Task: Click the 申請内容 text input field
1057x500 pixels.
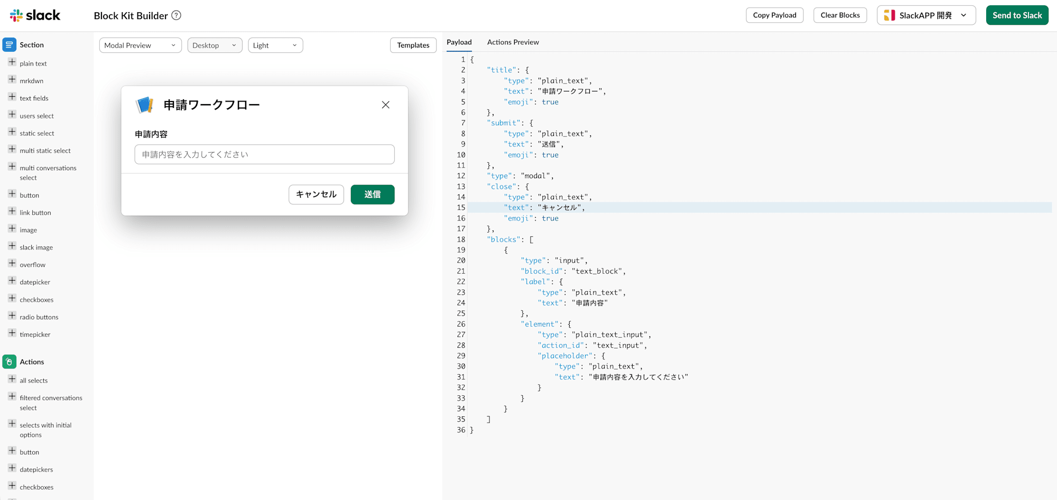Action: [x=264, y=154]
